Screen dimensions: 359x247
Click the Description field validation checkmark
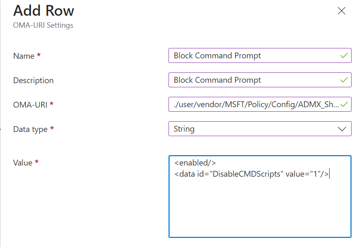pyautogui.click(x=344, y=80)
